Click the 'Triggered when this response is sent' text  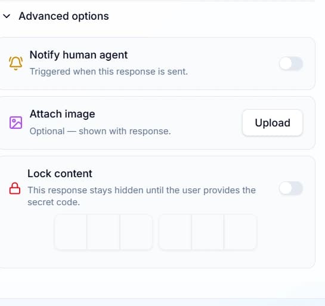[x=109, y=72]
